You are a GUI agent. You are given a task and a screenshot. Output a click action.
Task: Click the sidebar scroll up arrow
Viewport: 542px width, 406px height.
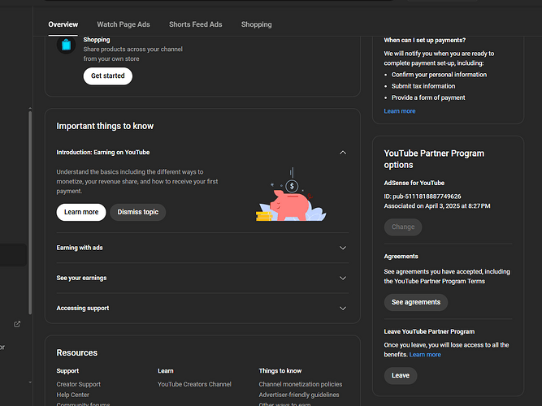pos(30,109)
